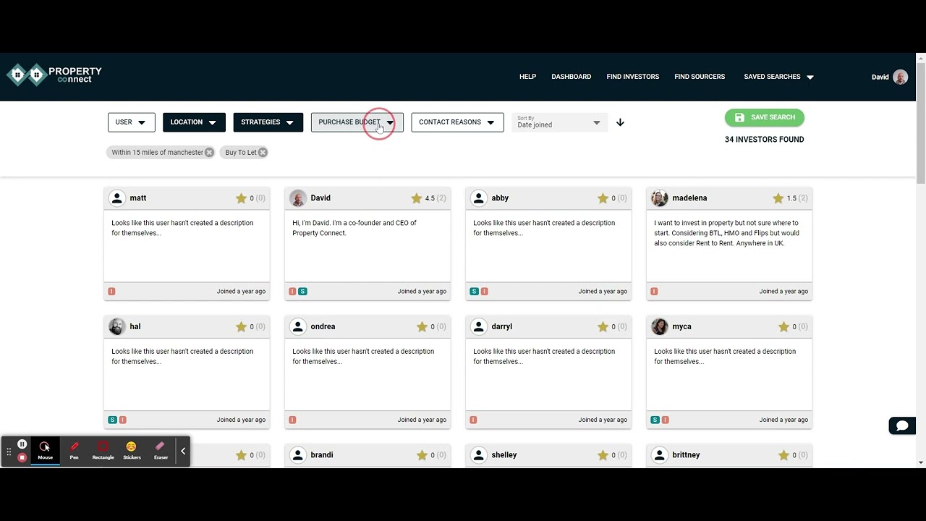
Task: Click the Property Connect logo
Action: tap(54, 75)
